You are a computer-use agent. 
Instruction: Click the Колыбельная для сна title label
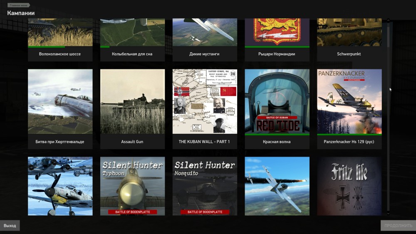coord(132,54)
